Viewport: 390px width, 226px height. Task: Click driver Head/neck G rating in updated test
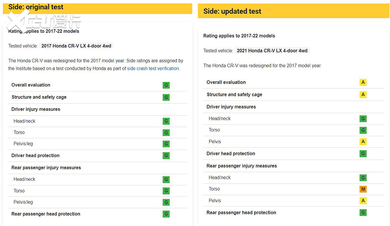(x=363, y=119)
